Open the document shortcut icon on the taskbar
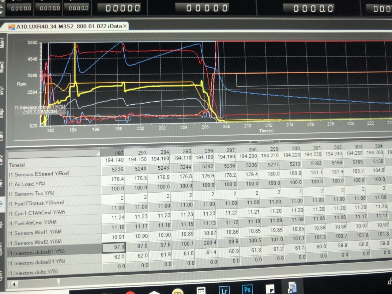The height and width of the screenshot is (294, 392). [292, 287]
